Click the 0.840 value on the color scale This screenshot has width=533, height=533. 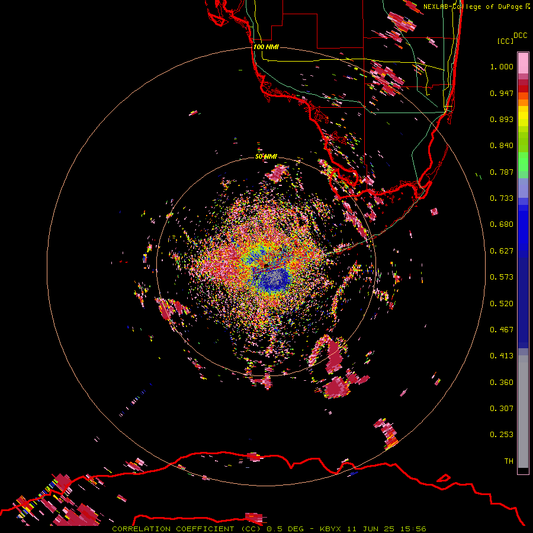tap(502, 146)
